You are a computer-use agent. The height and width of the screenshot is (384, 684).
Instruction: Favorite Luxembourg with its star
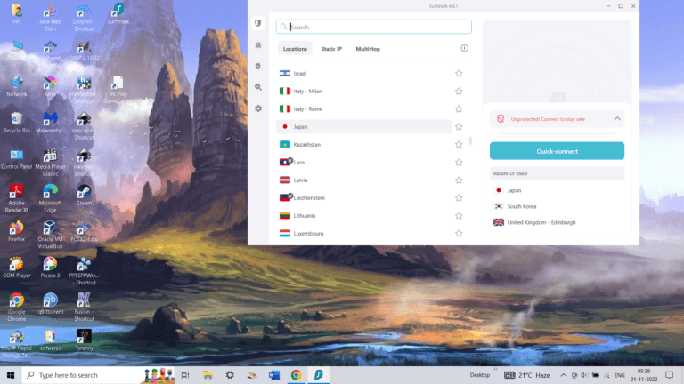[459, 234]
